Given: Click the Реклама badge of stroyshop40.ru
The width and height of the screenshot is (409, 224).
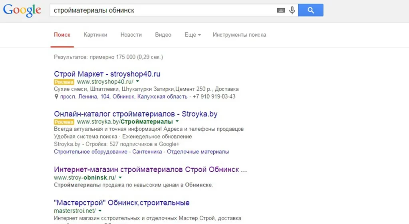Looking at the screenshot, I should [x=64, y=82].
